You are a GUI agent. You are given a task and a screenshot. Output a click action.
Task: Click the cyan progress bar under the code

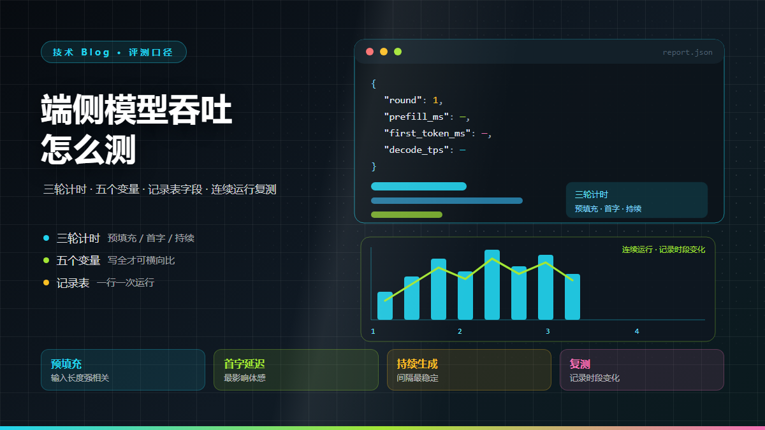[419, 186]
